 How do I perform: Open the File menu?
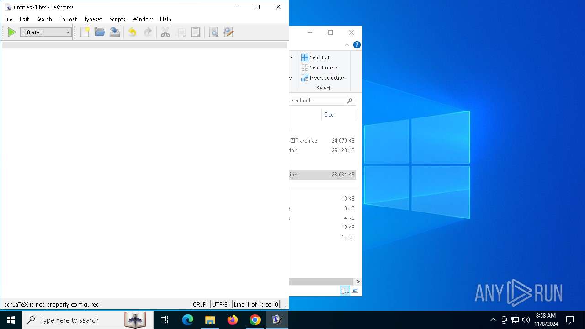pyautogui.click(x=8, y=19)
